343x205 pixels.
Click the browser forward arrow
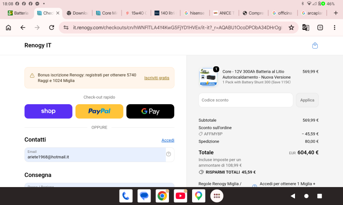pos(37,27)
